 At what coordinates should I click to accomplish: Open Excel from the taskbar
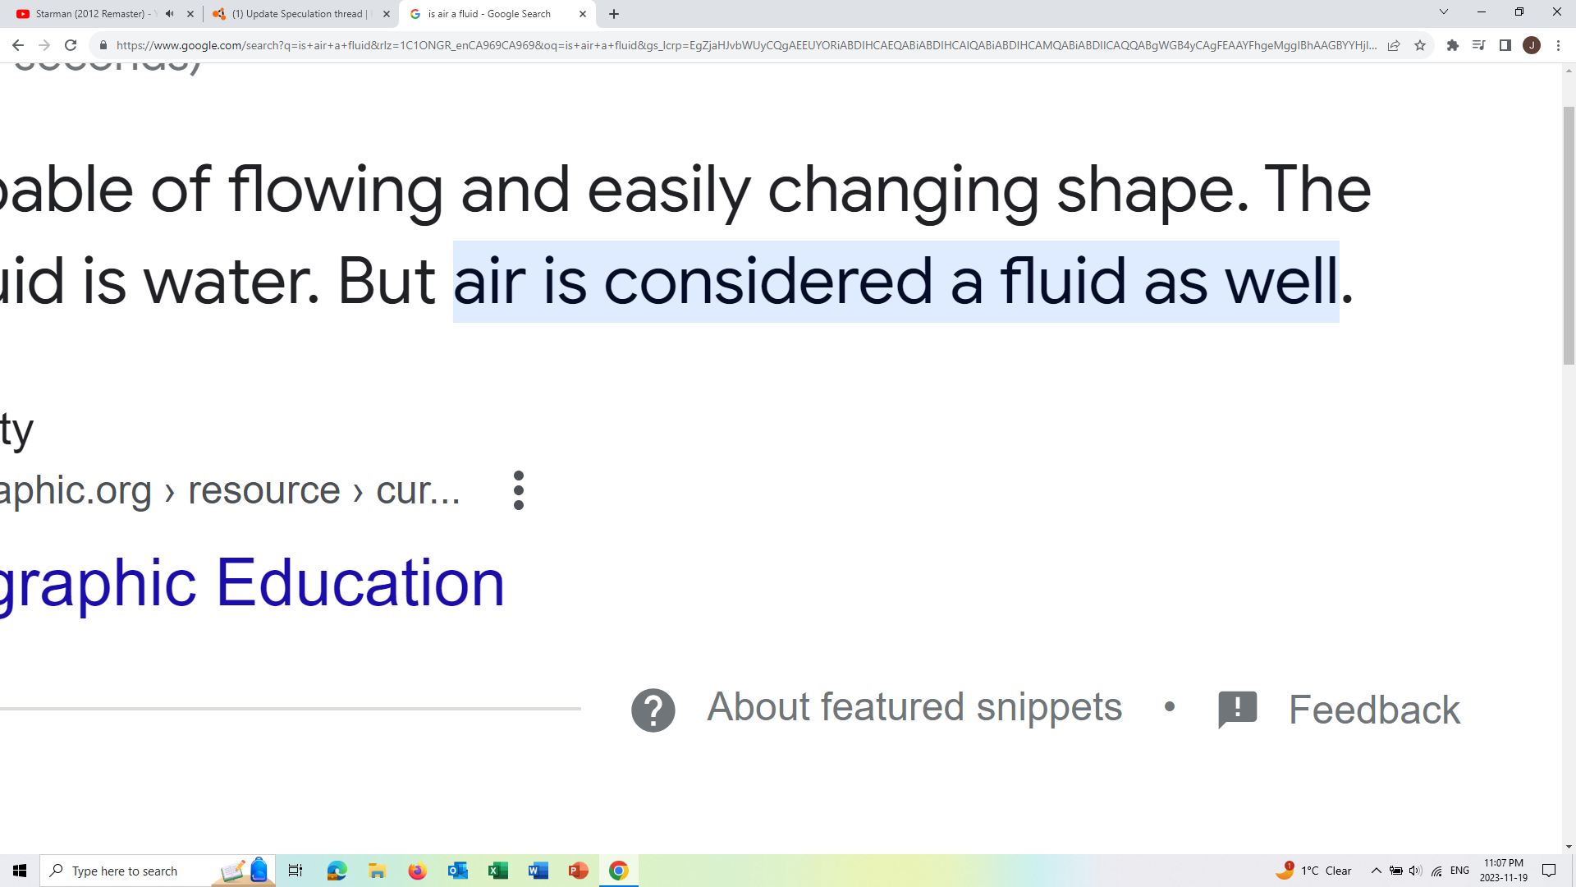[497, 871]
